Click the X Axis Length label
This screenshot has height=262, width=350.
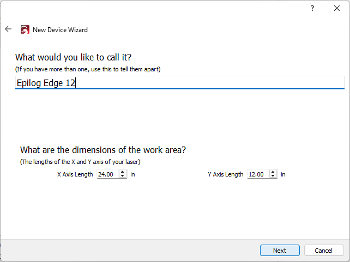click(x=75, y=174)
